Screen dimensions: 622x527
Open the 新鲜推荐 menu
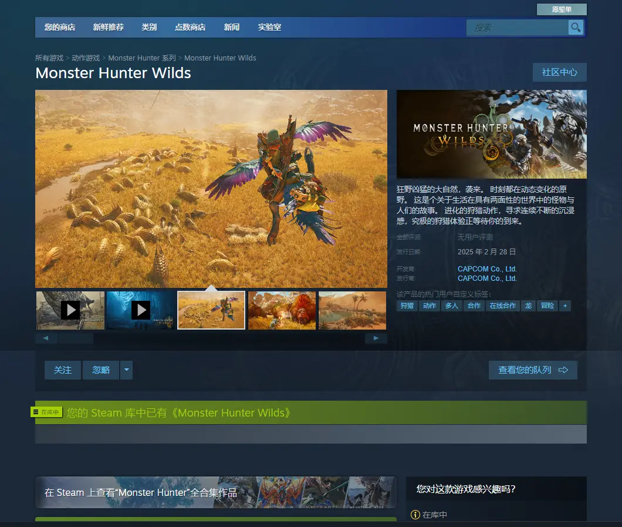click(109, 28)
